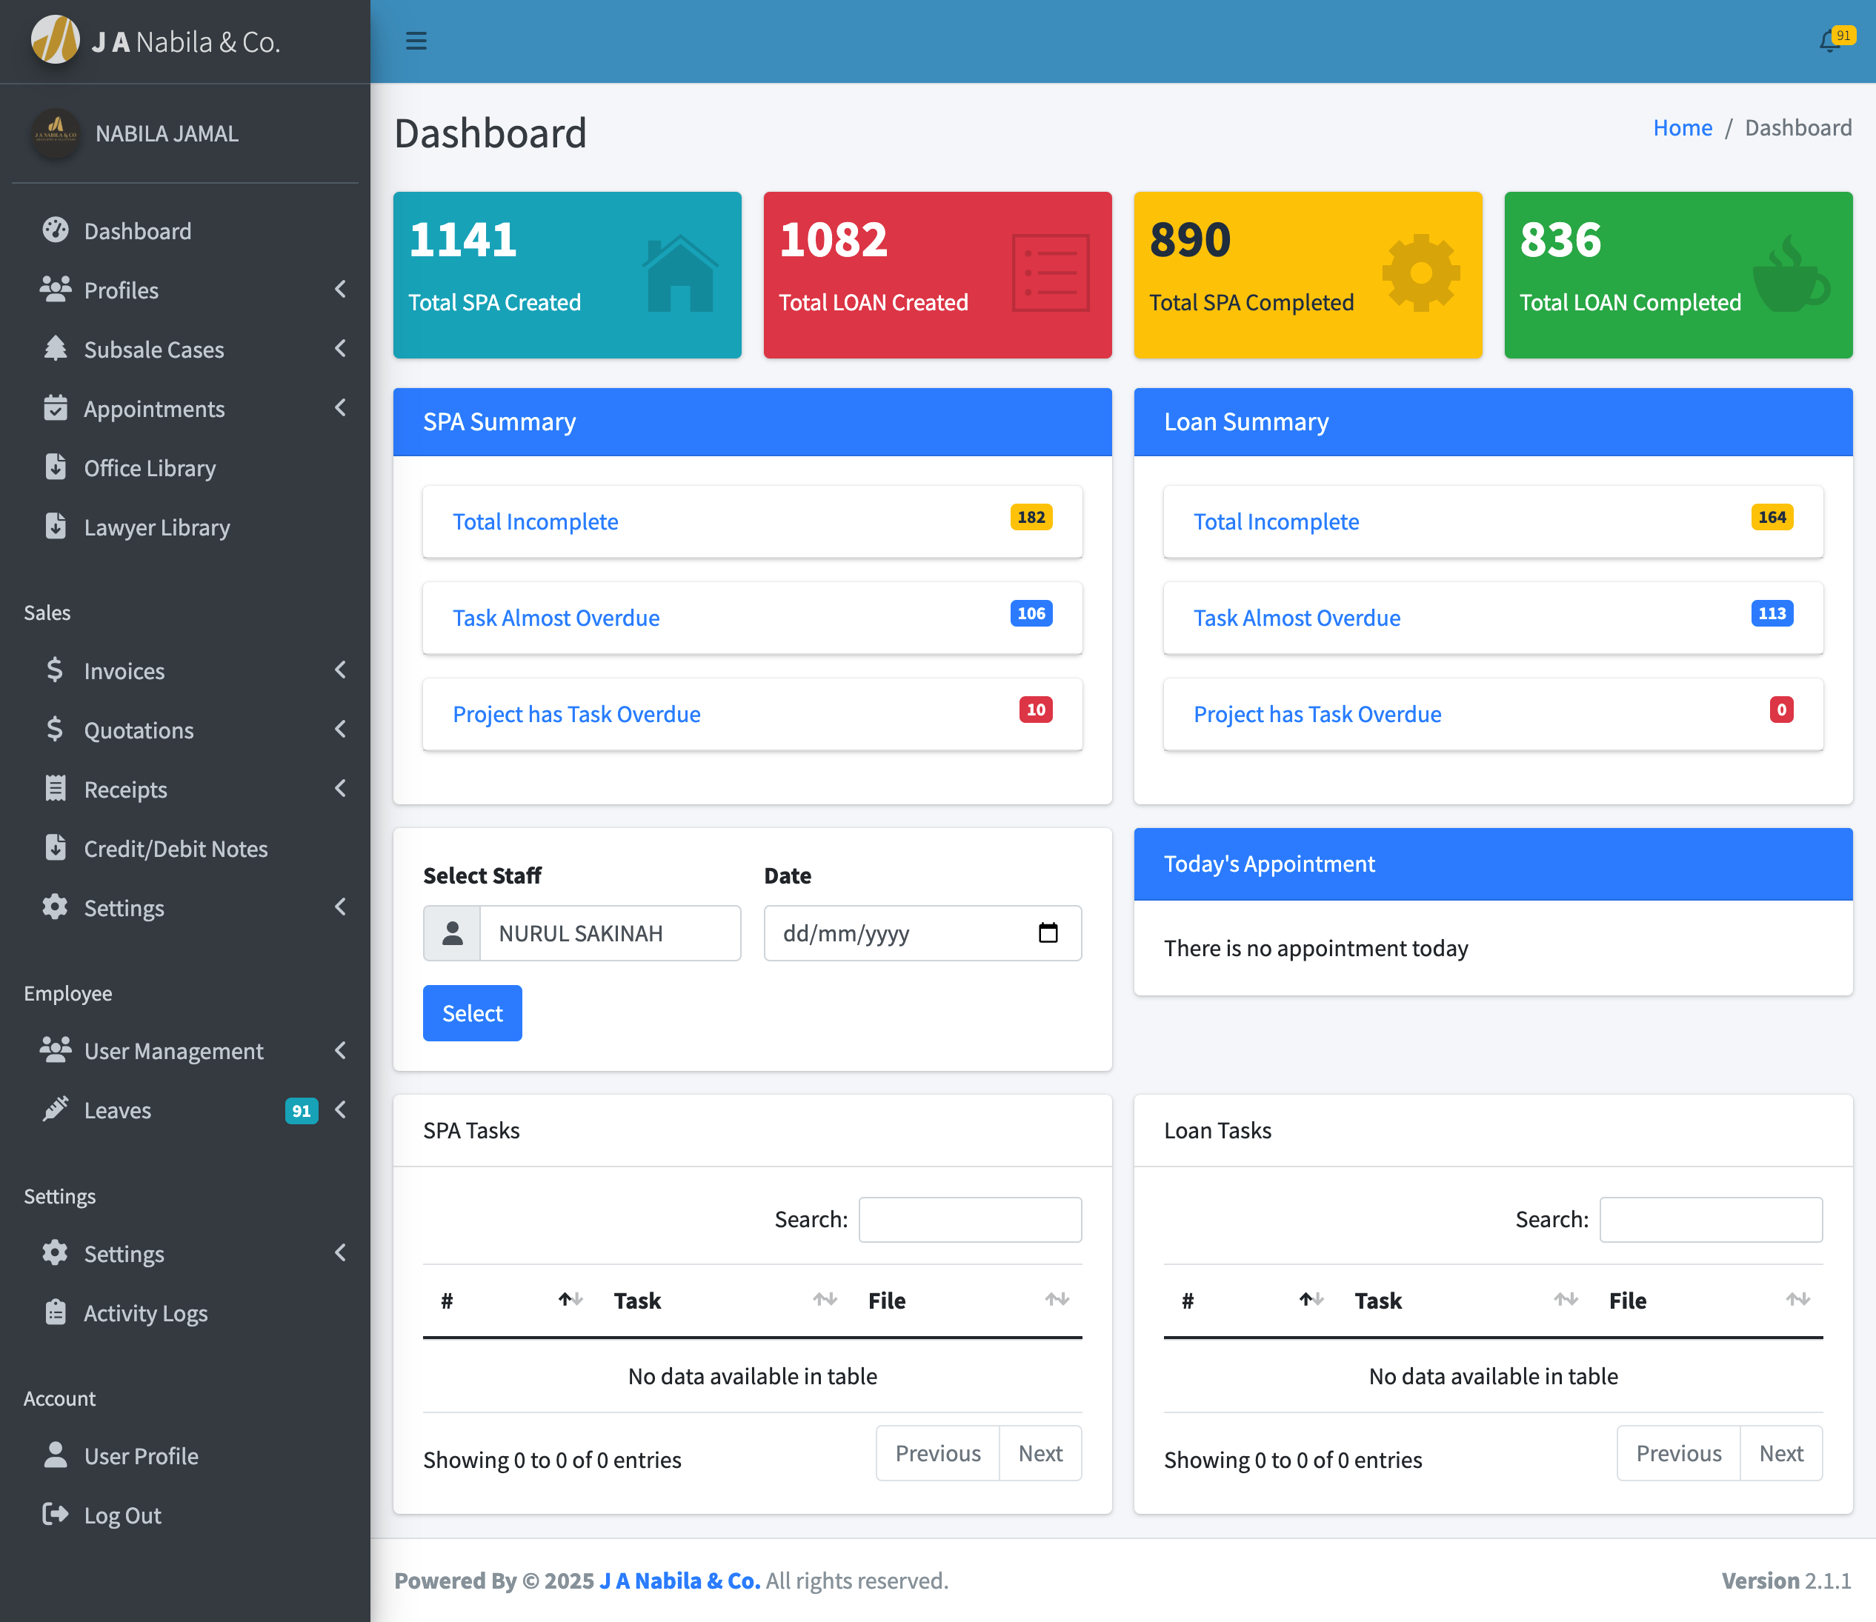Toggle the hamburger sidebar menu

coord(416,41)
